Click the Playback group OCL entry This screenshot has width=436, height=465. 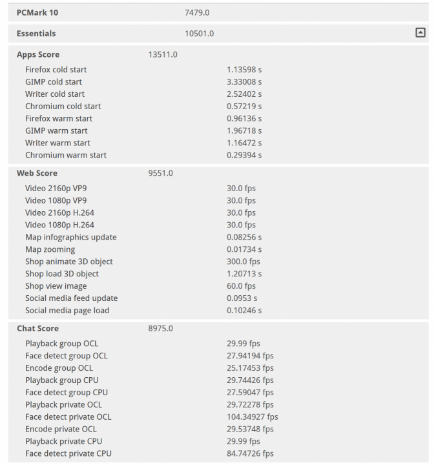(62, 344)
